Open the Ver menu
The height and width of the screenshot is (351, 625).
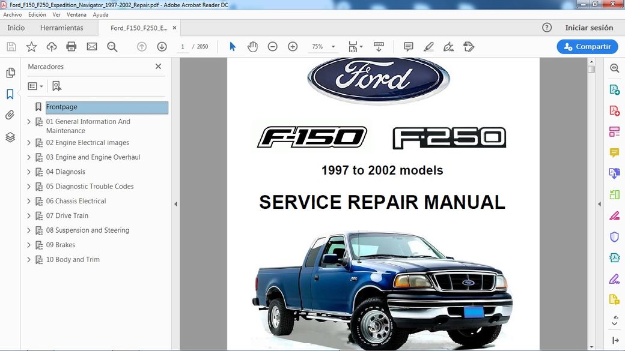56,14
